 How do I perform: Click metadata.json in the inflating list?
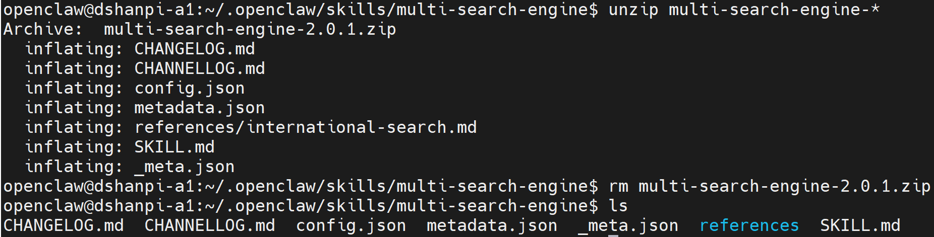point(199,108)
